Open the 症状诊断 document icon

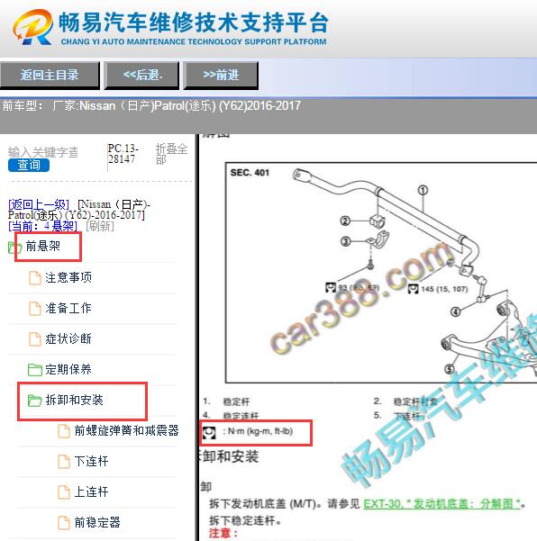click(x=35, y=339)
